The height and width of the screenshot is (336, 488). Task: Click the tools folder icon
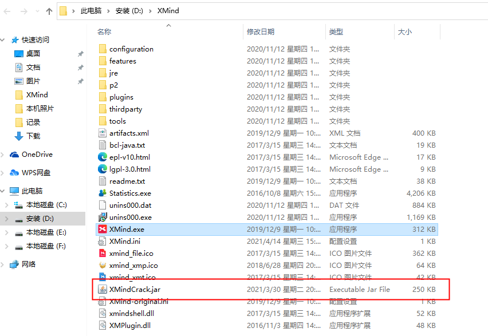tap(103, 121)
